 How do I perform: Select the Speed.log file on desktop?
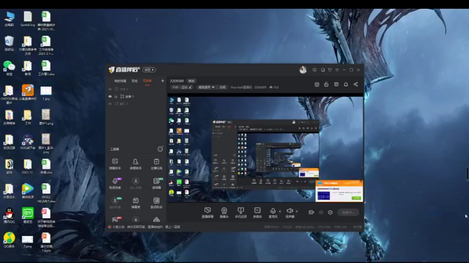coord(28,19)
